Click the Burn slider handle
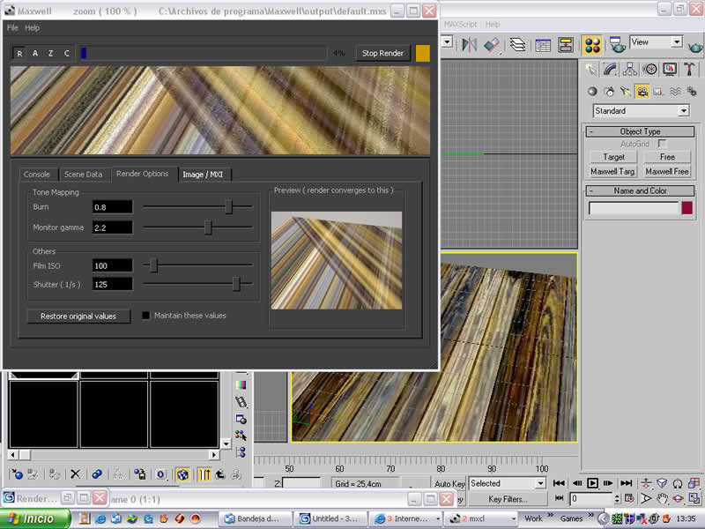 pyautogui.click(x=229, y=206)
